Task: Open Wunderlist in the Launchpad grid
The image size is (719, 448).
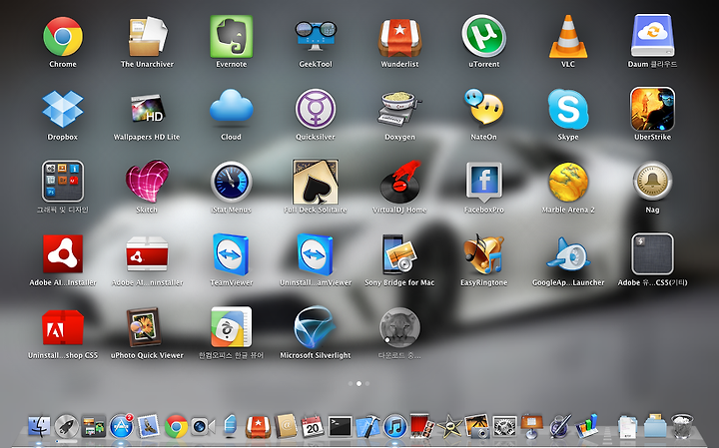Action: point(399,38)
